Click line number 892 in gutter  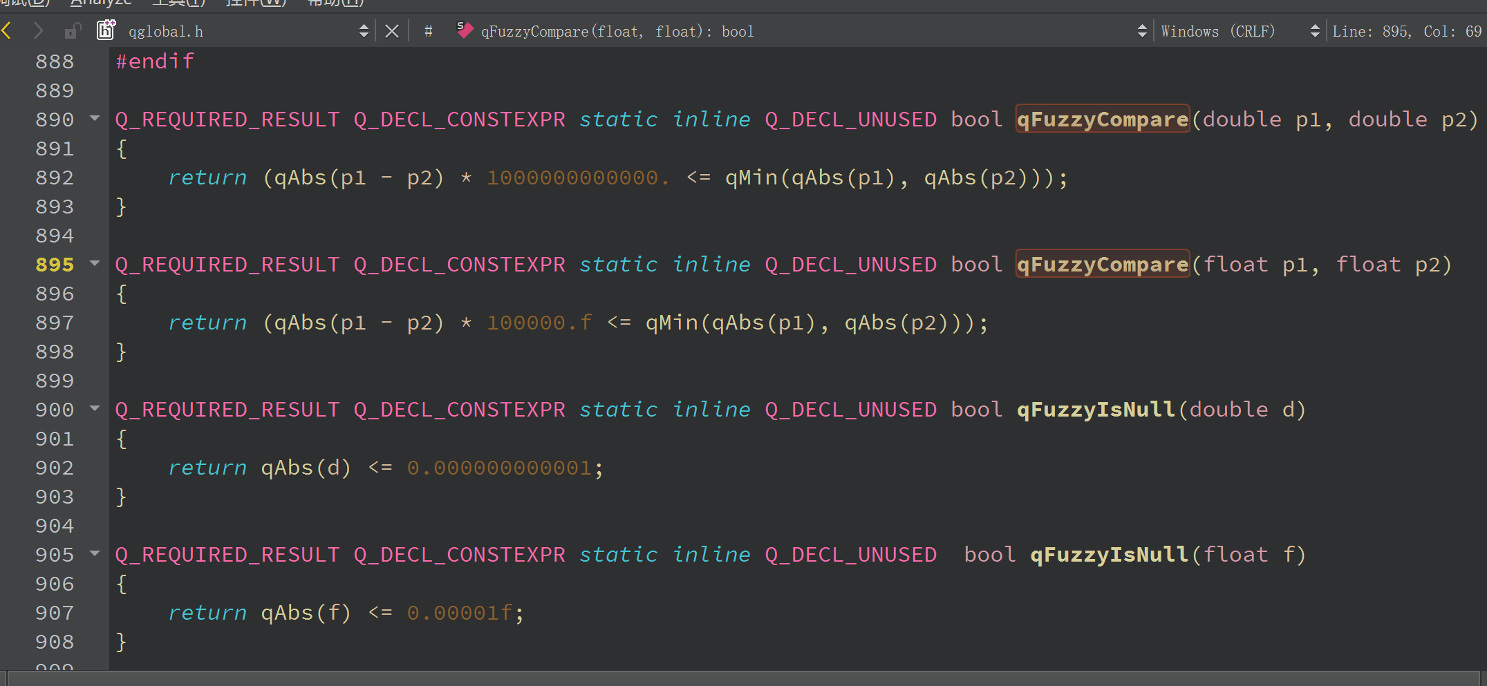[x=55, y=178]
